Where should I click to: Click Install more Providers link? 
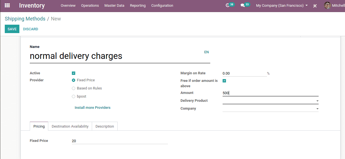93,107
